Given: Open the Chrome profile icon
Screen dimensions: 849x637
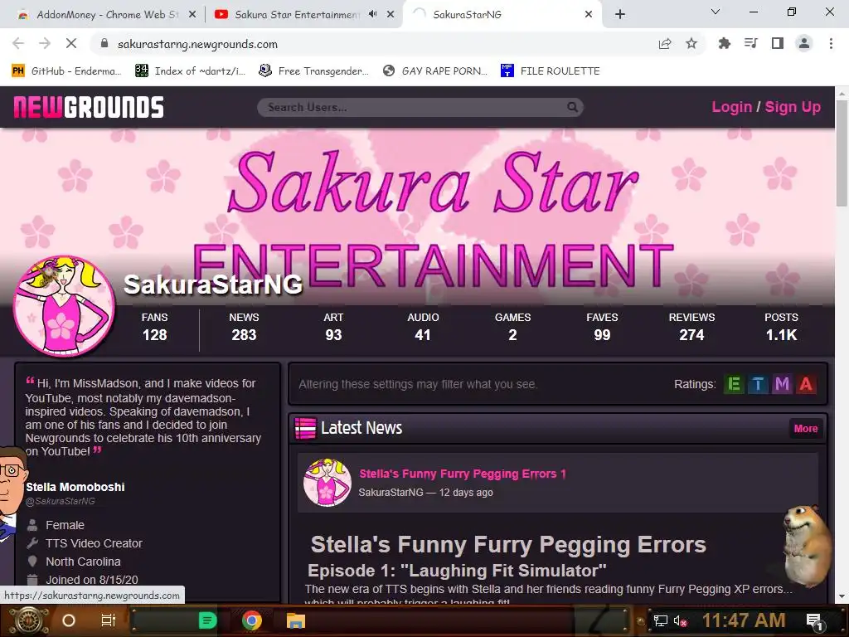Looking at the screenshot, I should point(804,43).
